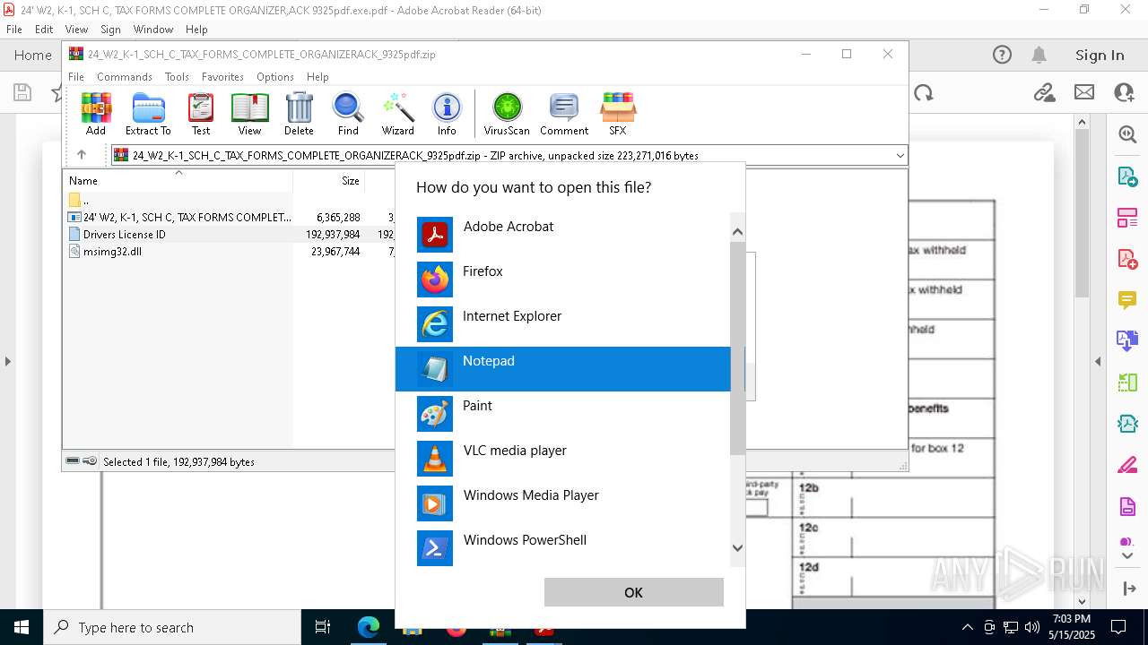This screenshot has height=645, width=1148.
Task: Click the open-with list scrollbar thumb
Action: pyautogui.click(x=738, y=348)
